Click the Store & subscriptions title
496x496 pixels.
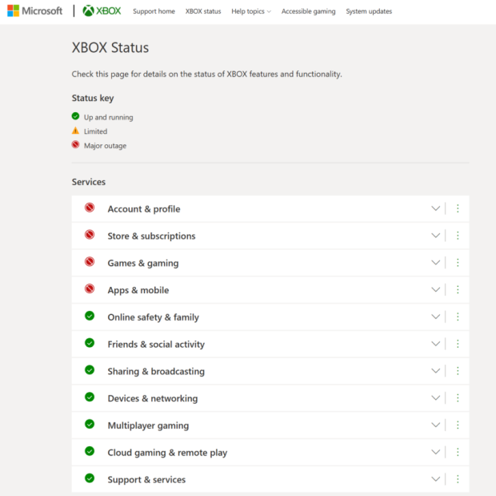pyautogui.click(x=151, y=236)
